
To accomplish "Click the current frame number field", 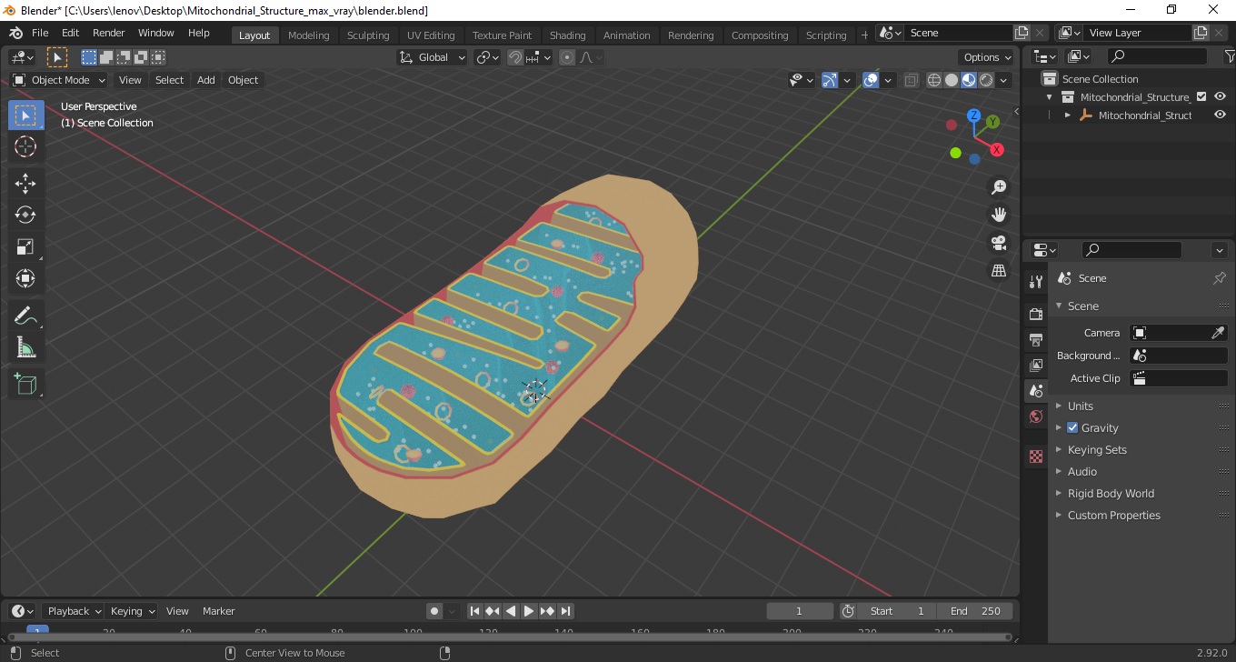I will point(800,611).
